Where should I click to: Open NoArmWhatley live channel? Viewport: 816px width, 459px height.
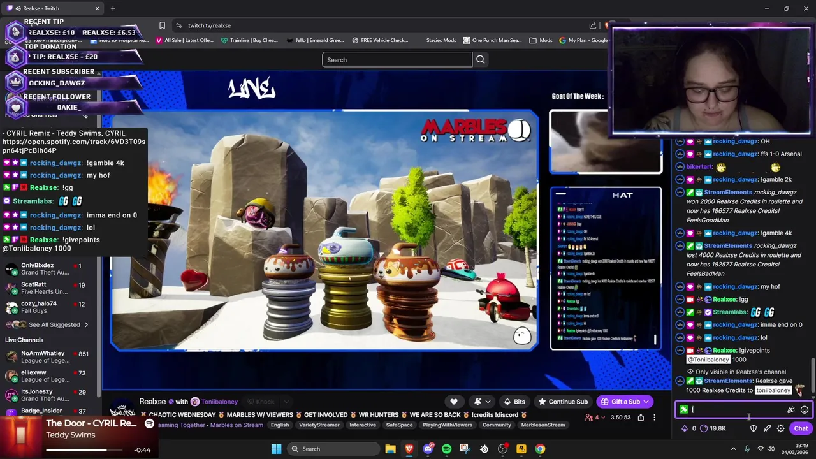[x=50, y=357]
